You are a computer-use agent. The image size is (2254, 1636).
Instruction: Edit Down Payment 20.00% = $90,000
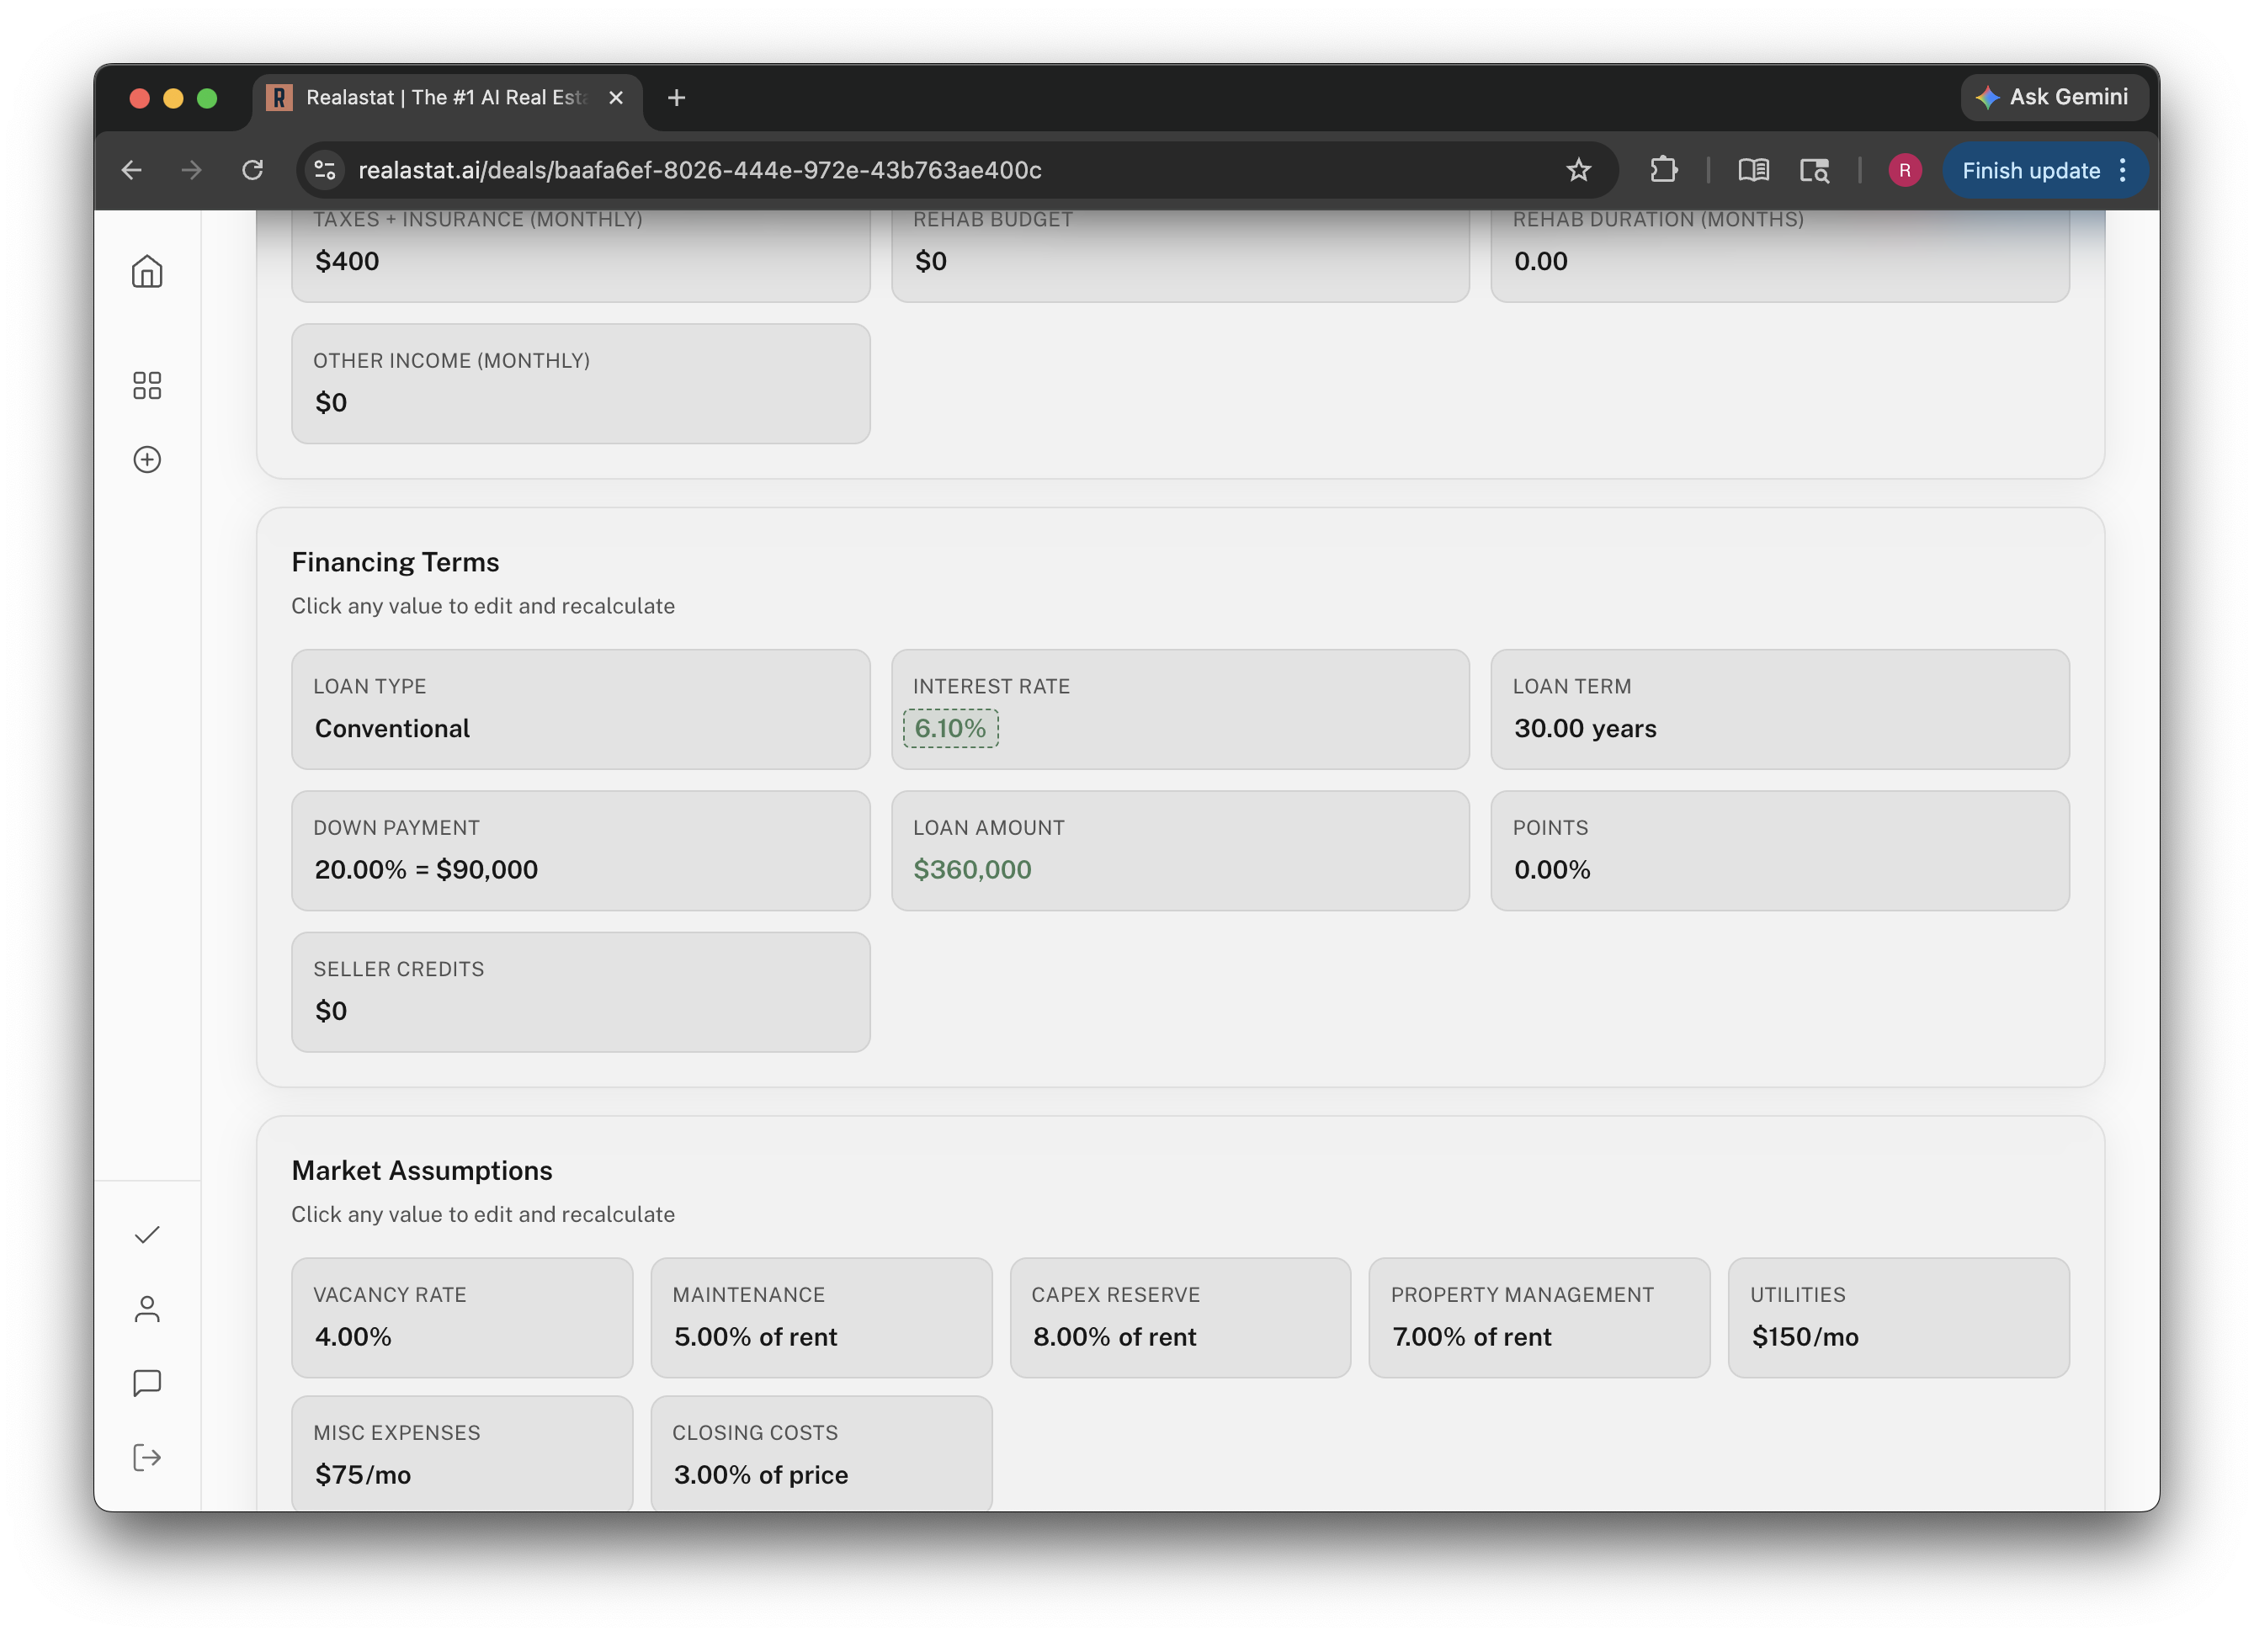coord(425,869)
